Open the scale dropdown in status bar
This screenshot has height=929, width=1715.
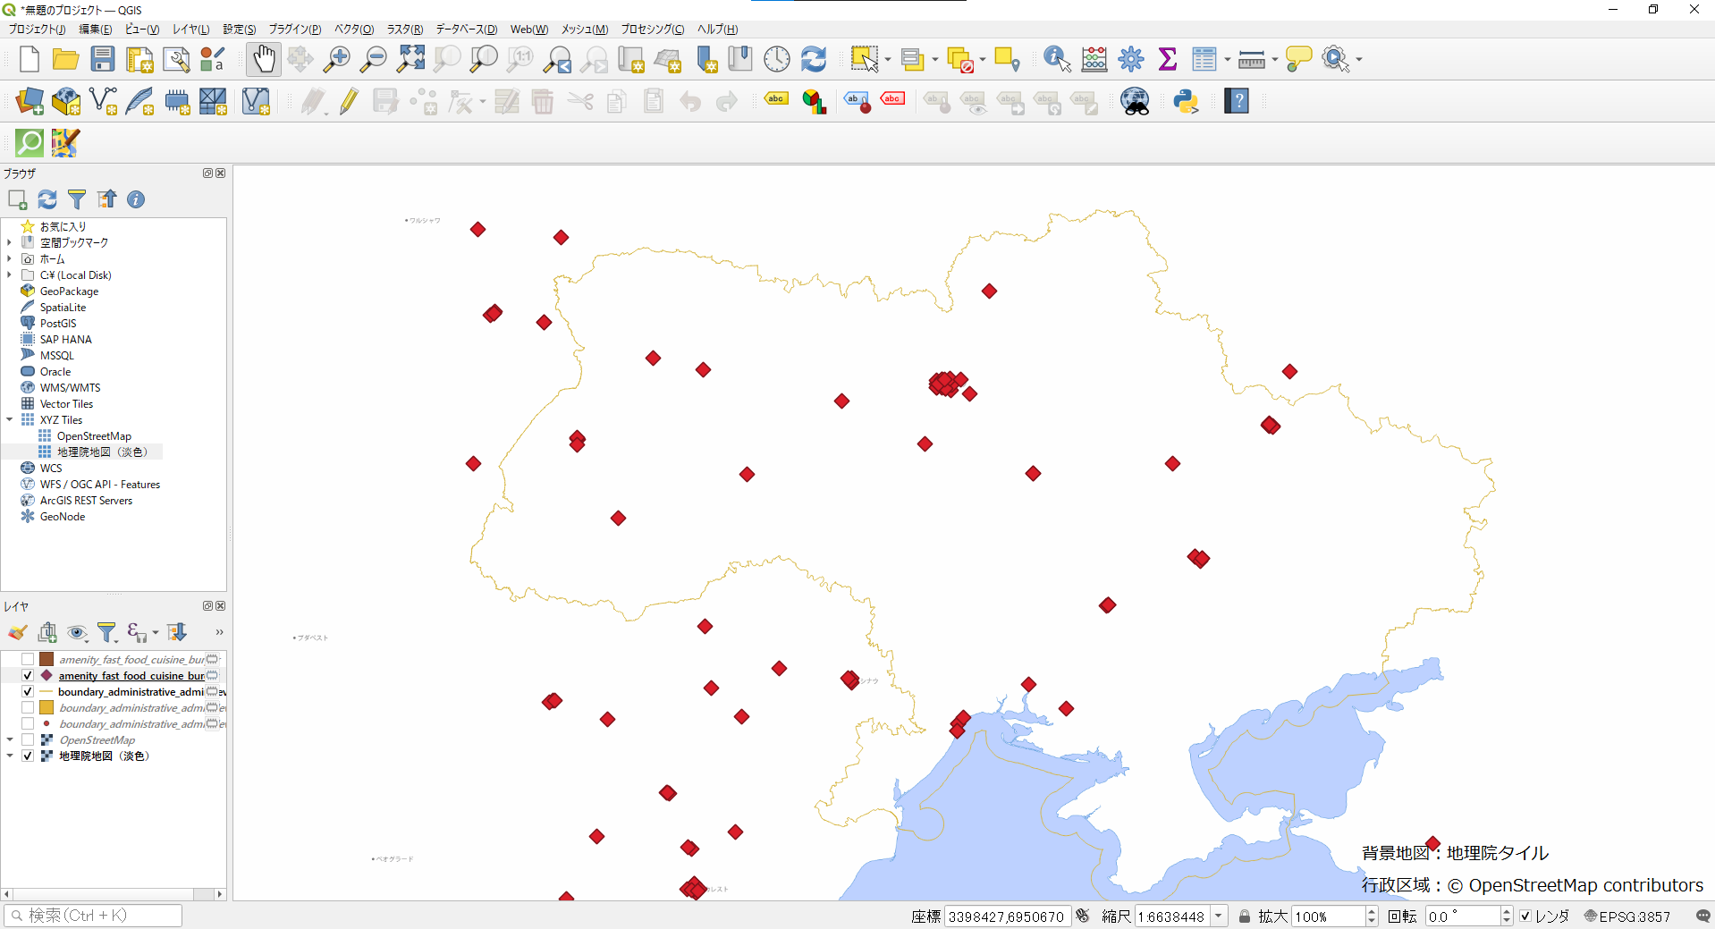1218,916
